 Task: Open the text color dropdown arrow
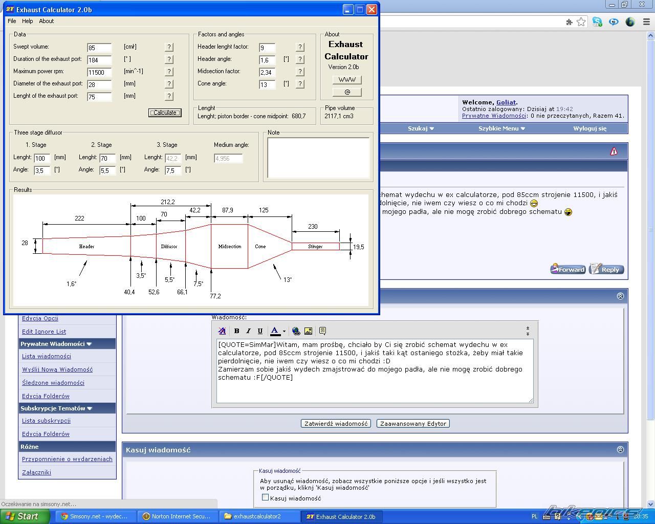284,331
